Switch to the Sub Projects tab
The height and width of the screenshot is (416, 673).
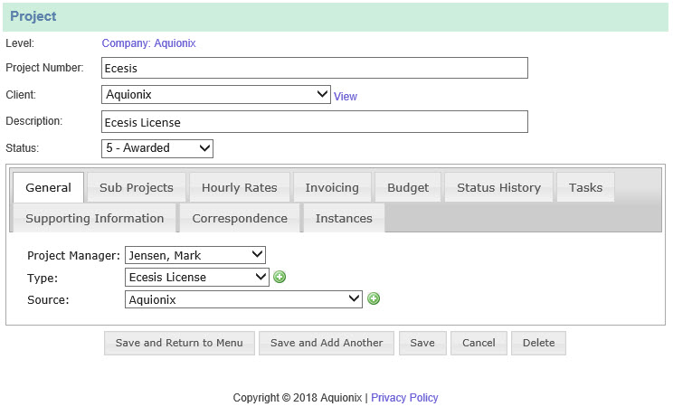[137, 187]
